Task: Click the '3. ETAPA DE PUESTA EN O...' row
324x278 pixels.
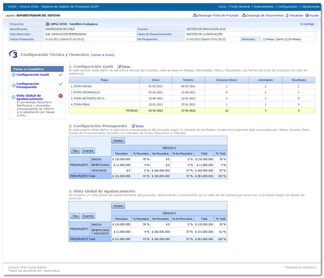Action: pos(192,99)
